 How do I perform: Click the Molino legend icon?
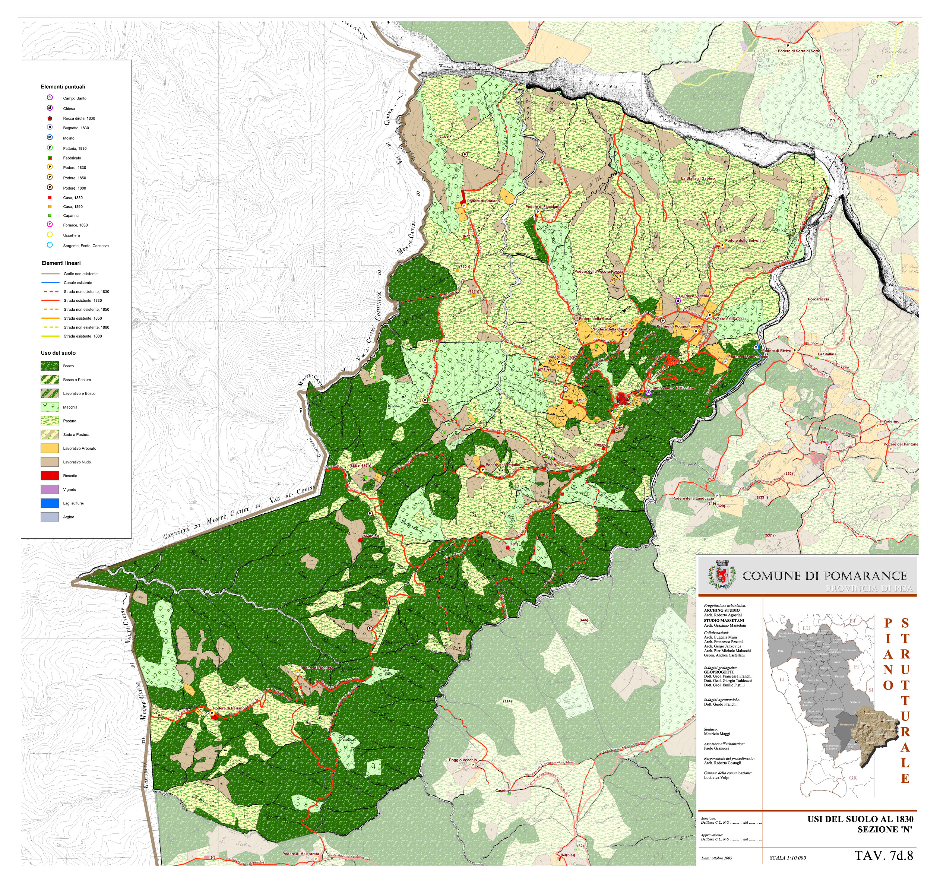pyautogui.click(x=50, y=137)
